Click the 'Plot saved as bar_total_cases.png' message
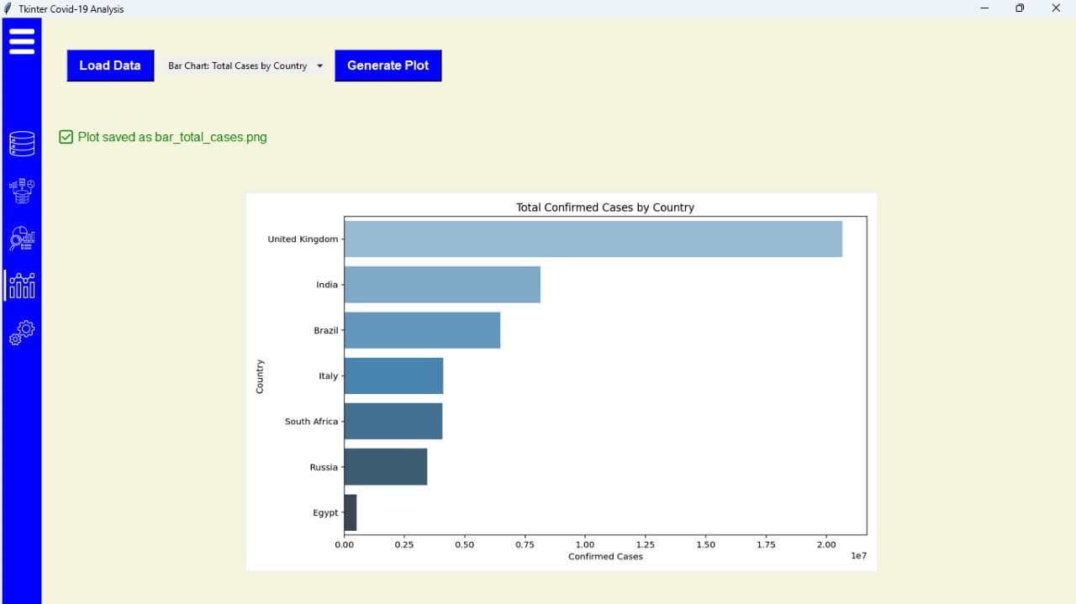The height and width of the screenshot is (604, 1076). coord(172,137)
